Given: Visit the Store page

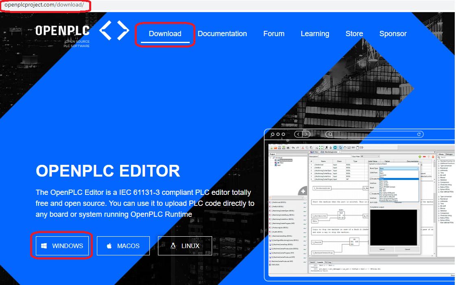Looking at the screenshot, I should tap(354, 34).
